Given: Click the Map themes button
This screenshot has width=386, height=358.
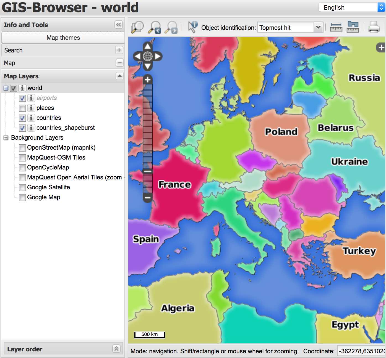Looking at the screenshot, I should (63, 38).
